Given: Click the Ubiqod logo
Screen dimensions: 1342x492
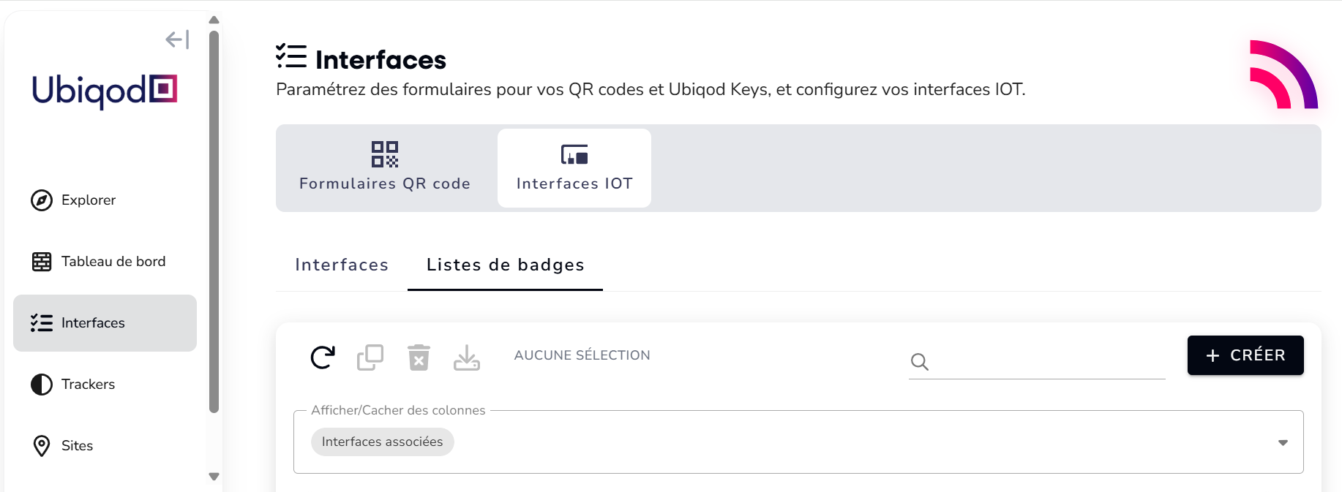Looking at the screenshot, I should [105, 91].
